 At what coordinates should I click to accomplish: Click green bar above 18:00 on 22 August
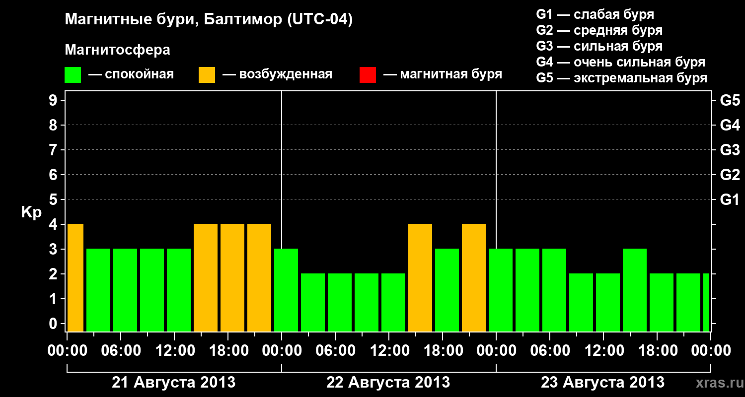[x=447, y=290]
